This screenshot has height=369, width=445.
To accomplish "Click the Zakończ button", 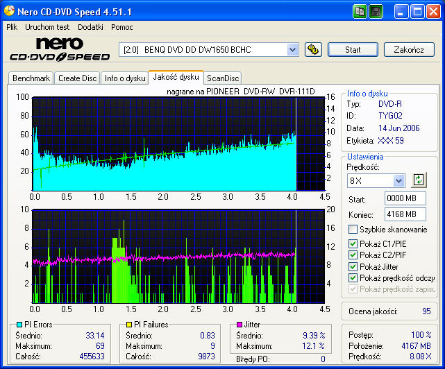I will pyautogui.click(x=409, y=50).
